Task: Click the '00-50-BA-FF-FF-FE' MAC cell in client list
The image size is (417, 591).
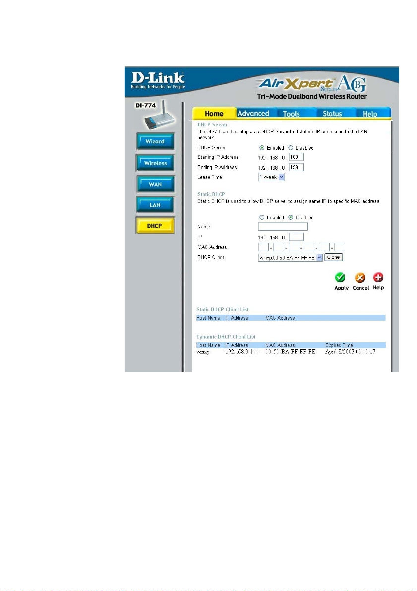Action: click(x=290, y=352)
